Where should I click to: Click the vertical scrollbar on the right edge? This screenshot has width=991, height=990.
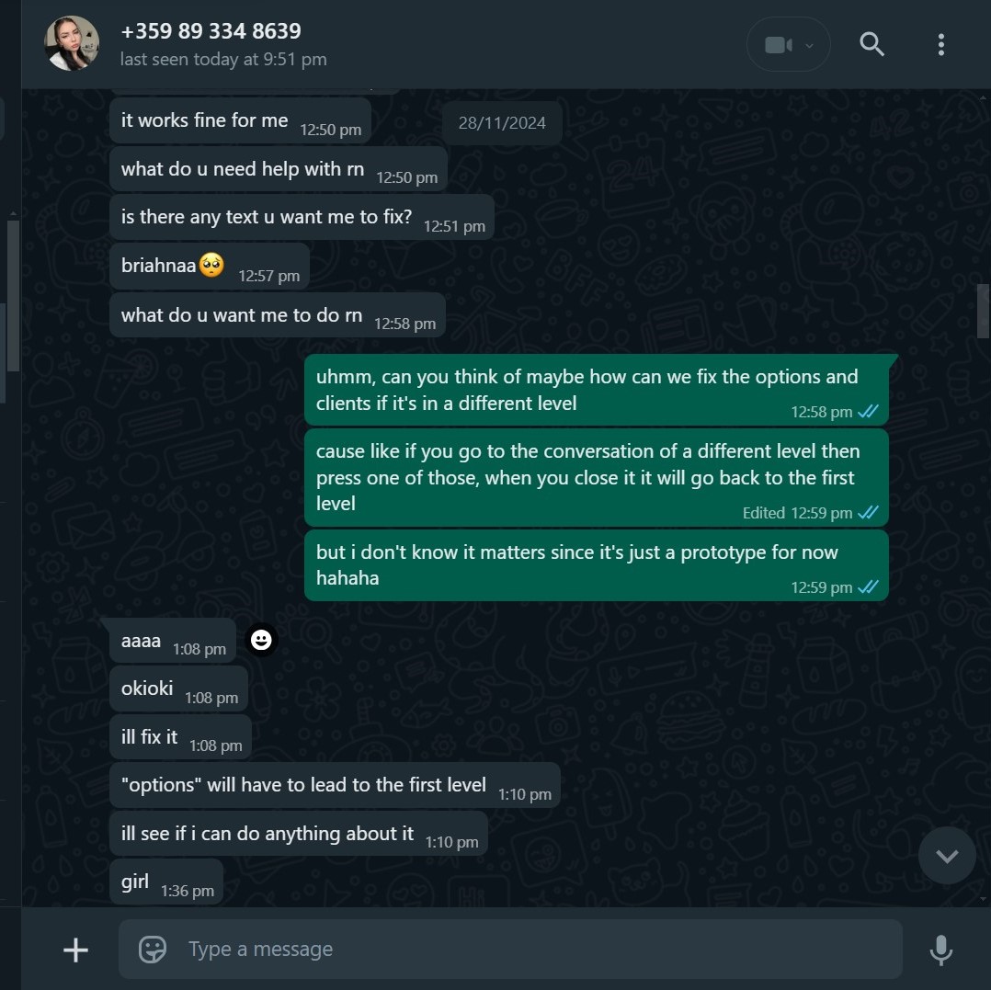[983, 311]
